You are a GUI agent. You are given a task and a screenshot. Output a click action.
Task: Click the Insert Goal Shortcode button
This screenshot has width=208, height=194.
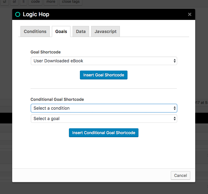104,75
